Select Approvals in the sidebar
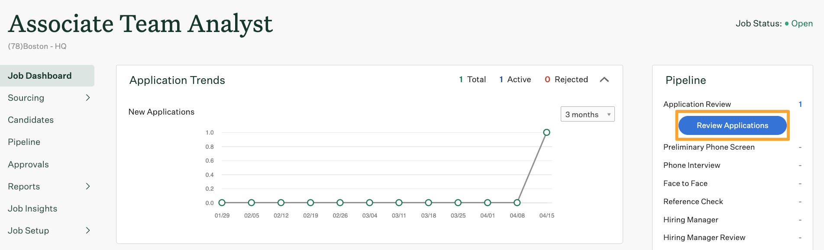824x250 pixels. coord(29,164)
